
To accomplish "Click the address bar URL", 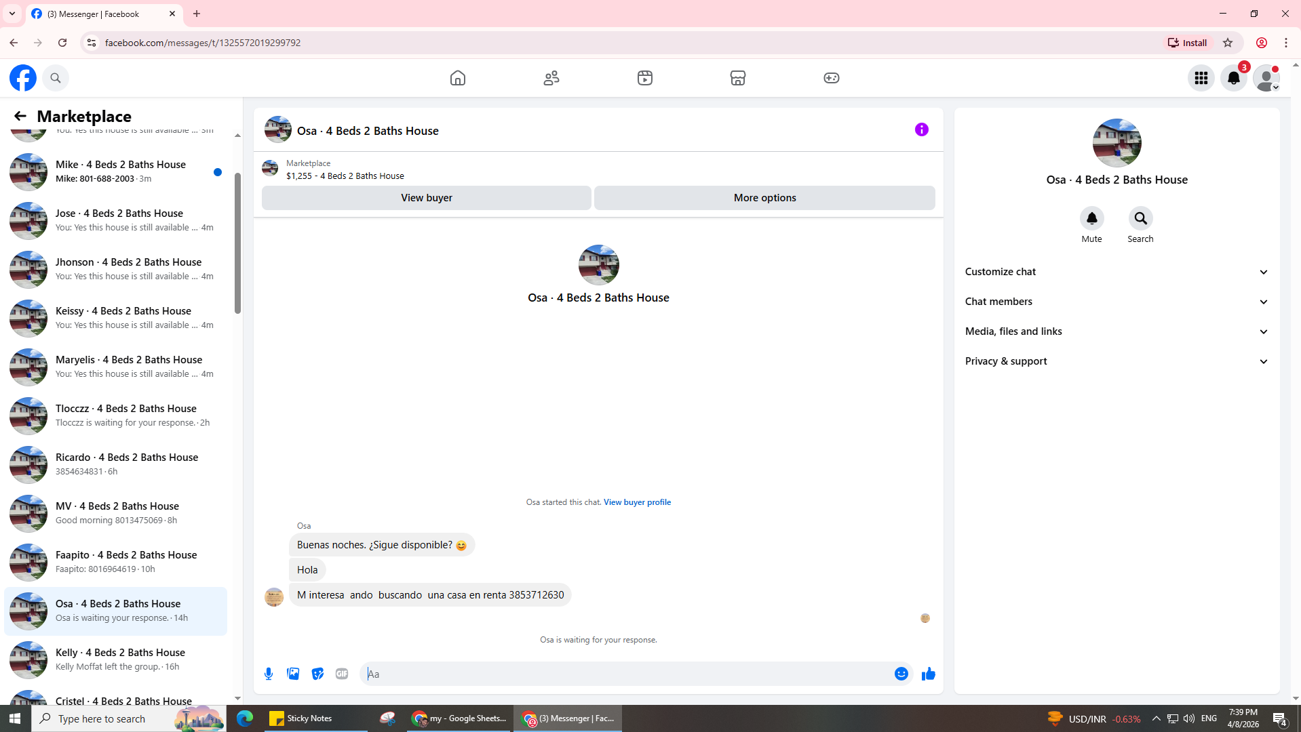I will click(203, 43).
